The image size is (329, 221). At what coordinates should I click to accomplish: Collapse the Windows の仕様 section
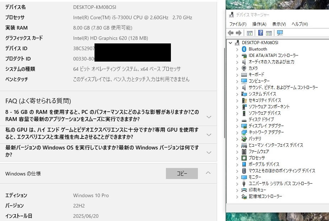pyautogui.click(x=208, y=173)
